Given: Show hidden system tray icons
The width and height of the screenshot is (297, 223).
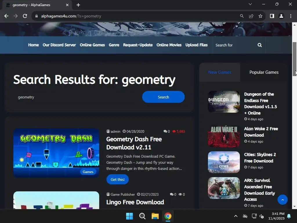Looking at the screenshot, I should (x=236, y=216).
